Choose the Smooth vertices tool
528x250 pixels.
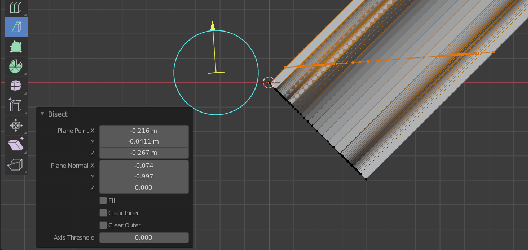coord(16,86)
